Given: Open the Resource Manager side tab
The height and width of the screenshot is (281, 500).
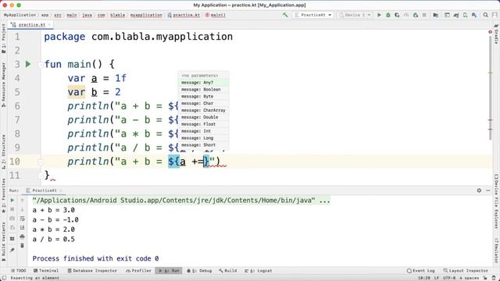Looking at the screenshot, I should pos(3,85).
